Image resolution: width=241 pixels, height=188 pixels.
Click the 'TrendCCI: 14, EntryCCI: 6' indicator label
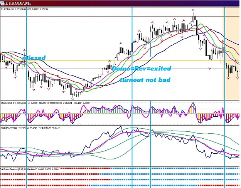[46, 103]
